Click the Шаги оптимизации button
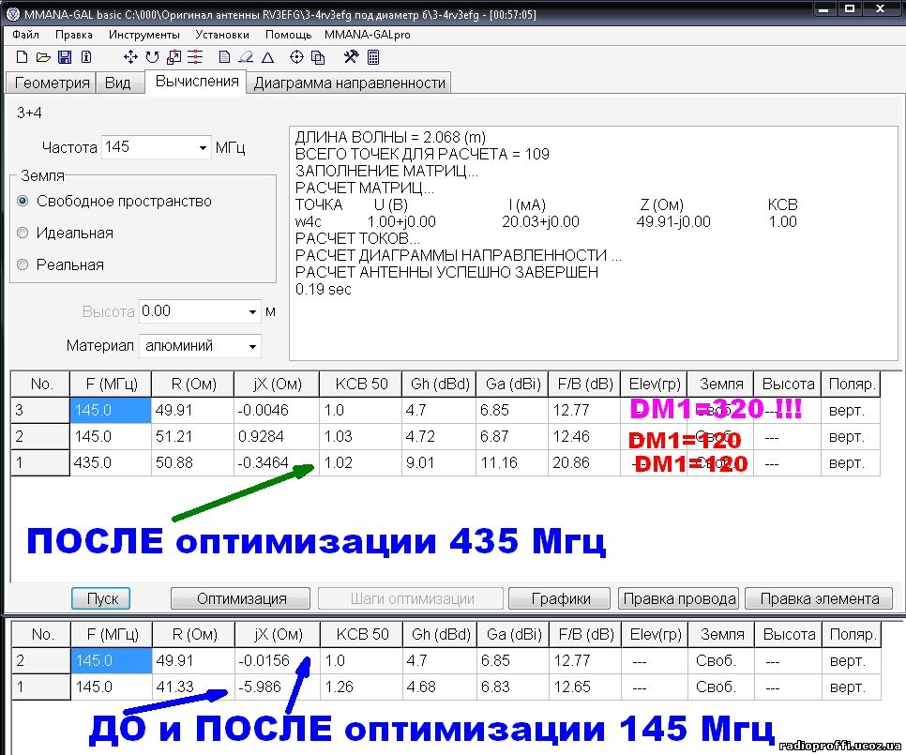 pos(412,598)
